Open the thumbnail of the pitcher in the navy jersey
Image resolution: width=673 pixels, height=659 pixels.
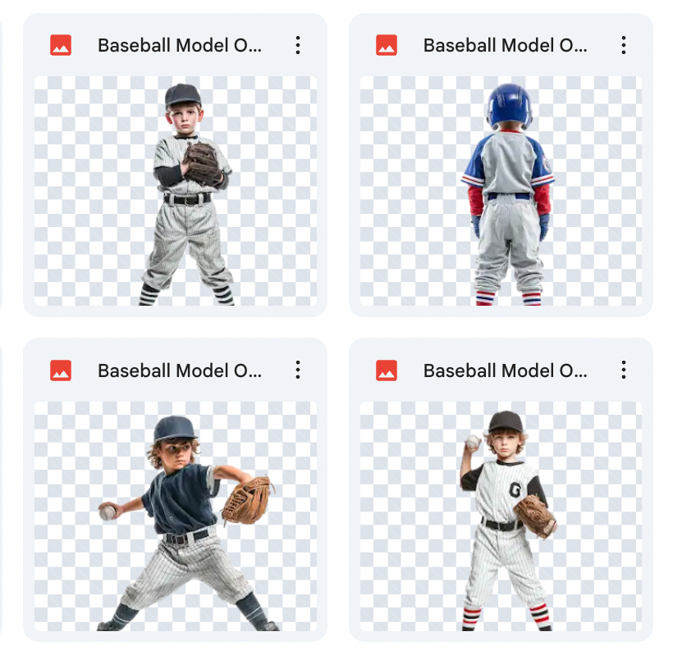point(176,516)
